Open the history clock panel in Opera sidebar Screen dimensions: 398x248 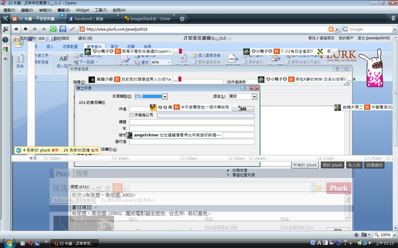pos(5,40)
